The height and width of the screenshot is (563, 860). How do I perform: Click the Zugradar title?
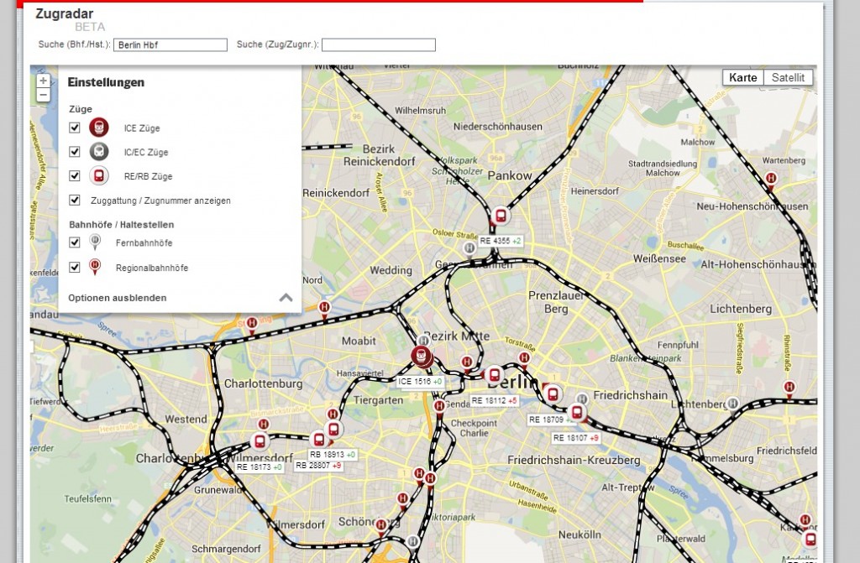[64, 13]
